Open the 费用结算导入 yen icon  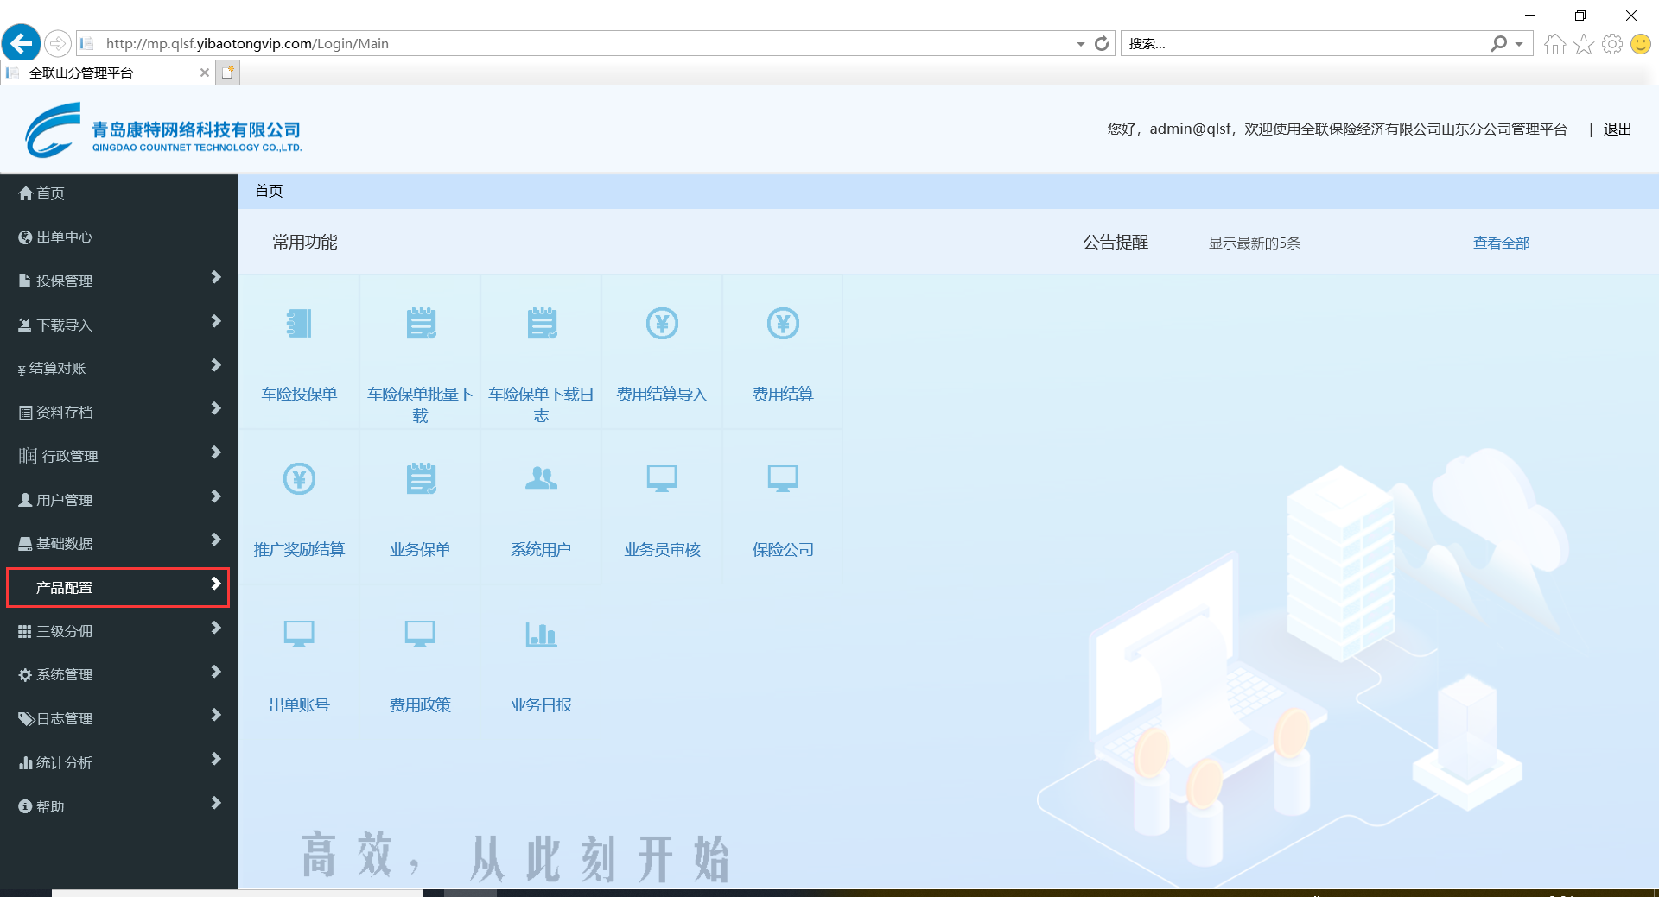pyautogui.click(x=662, y=324)
